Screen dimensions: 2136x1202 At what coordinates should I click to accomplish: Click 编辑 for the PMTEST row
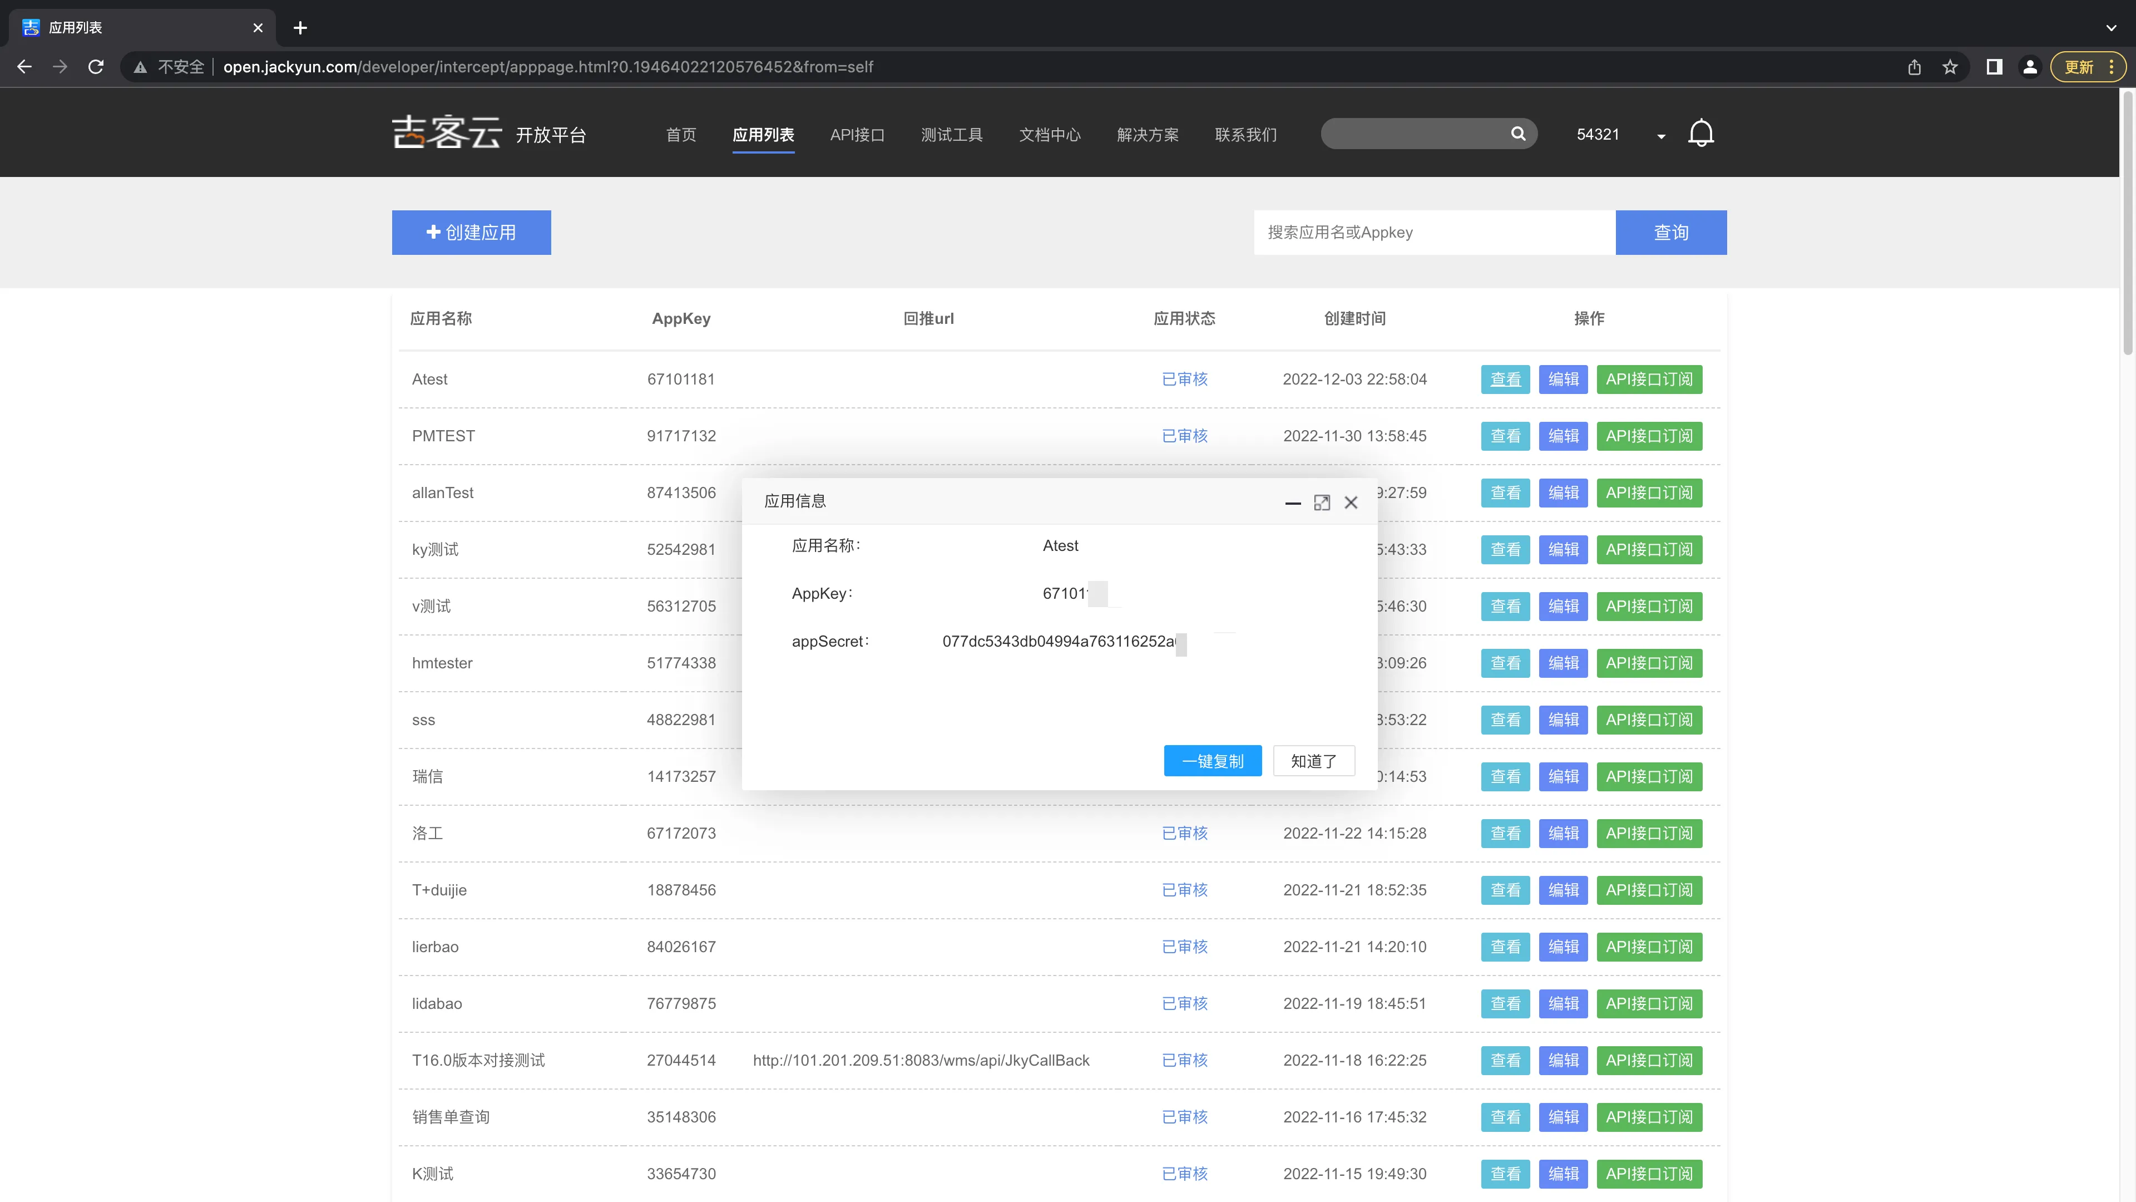pos(1563,436)
